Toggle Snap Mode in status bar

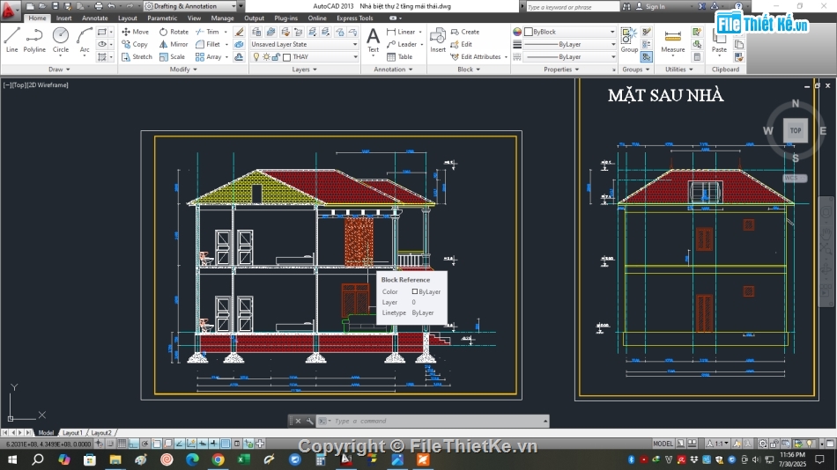coord(110,444)
